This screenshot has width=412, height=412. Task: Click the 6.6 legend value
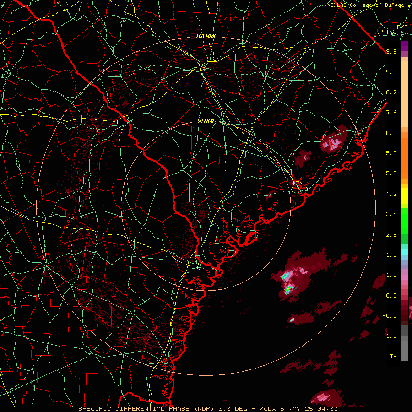click(x=391, y=133)
